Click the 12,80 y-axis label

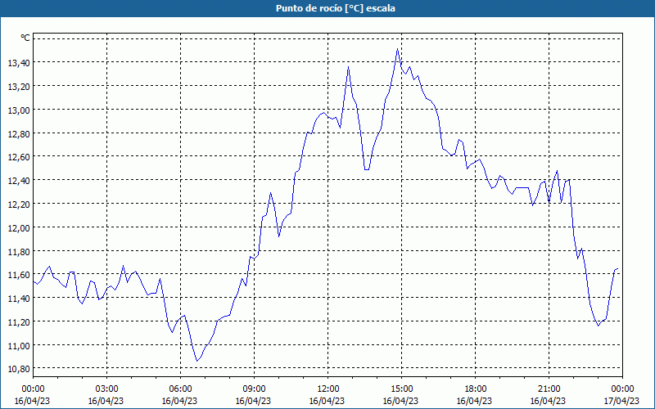pyautogui.click(x=19, y=134)
